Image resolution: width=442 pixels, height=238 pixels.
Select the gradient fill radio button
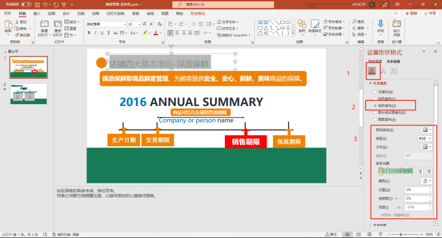pos(375,105)
